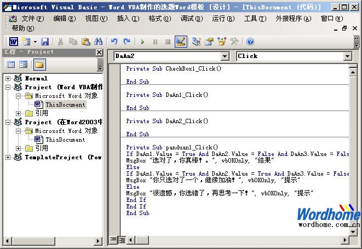Expand the second 引用 folder
The image size is (362, 249).
coord(18,149)
